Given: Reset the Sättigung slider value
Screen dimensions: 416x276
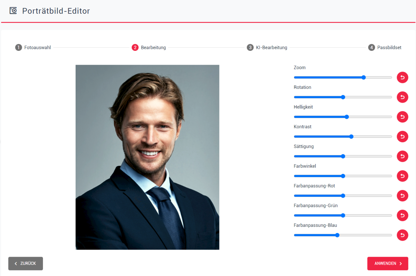Looking at the screenshot, I should pyautogui.click(x=402, y=156).
